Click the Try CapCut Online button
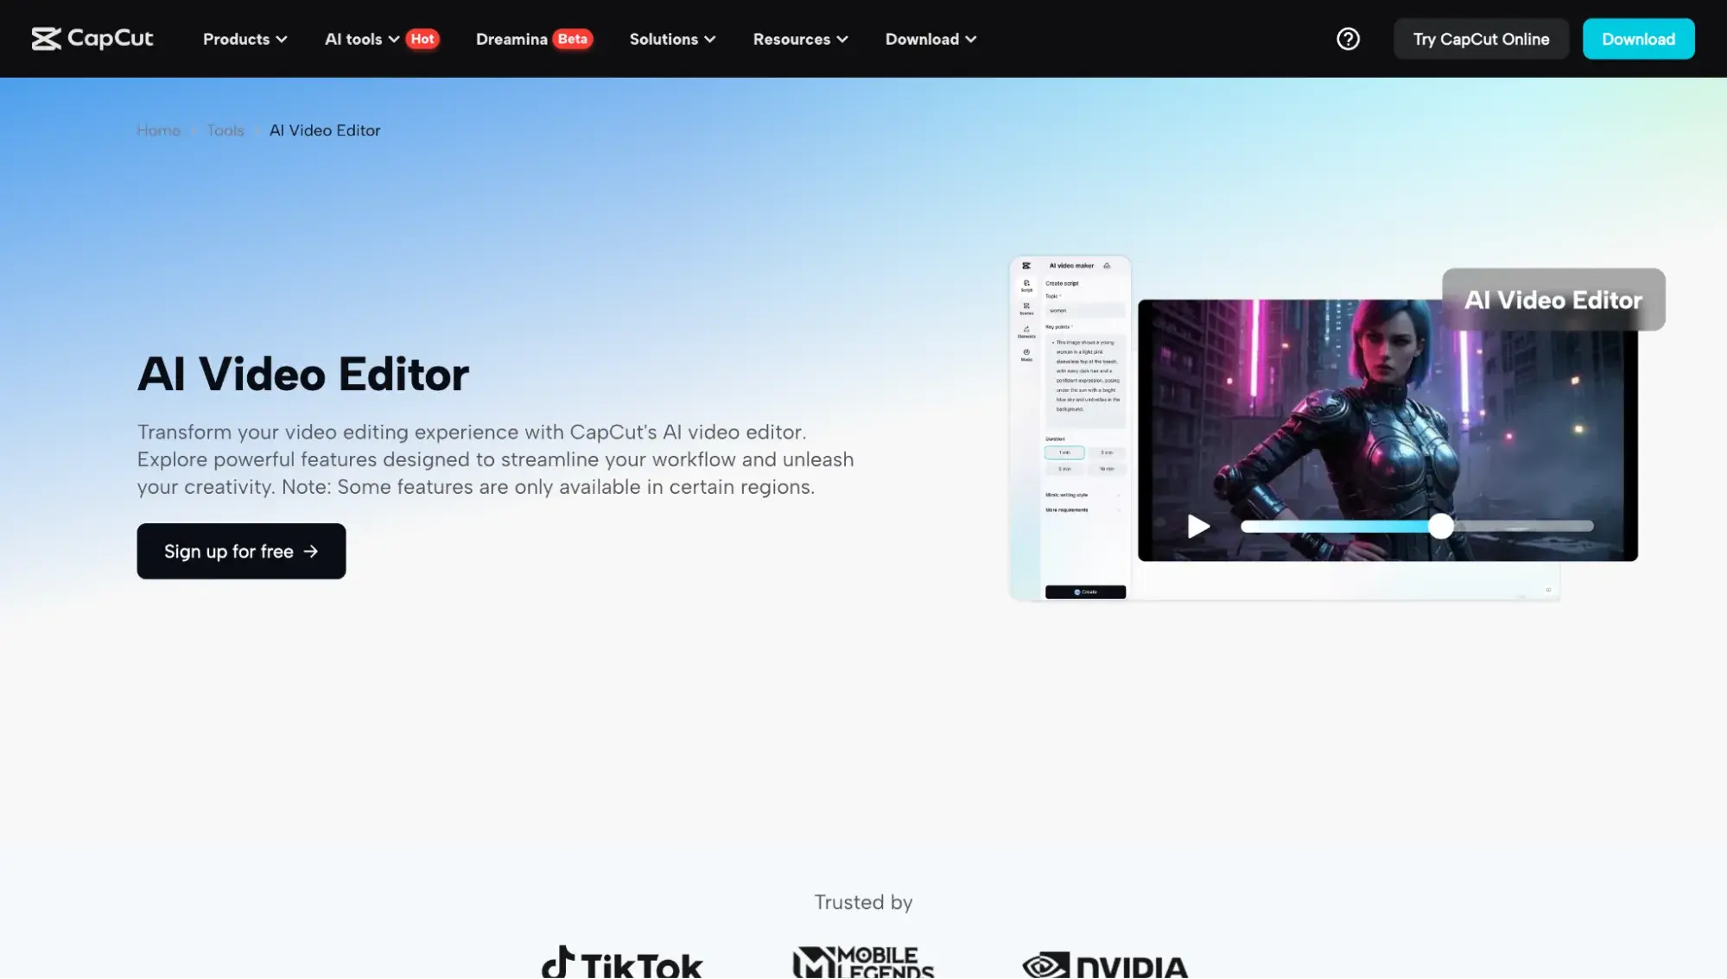This screenshot has width=1727, height=979. 1481,39
